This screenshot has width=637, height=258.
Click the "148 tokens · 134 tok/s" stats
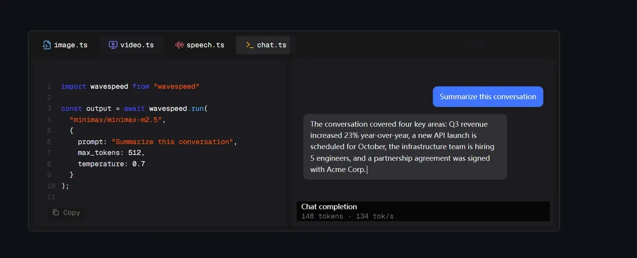(347, 216)
